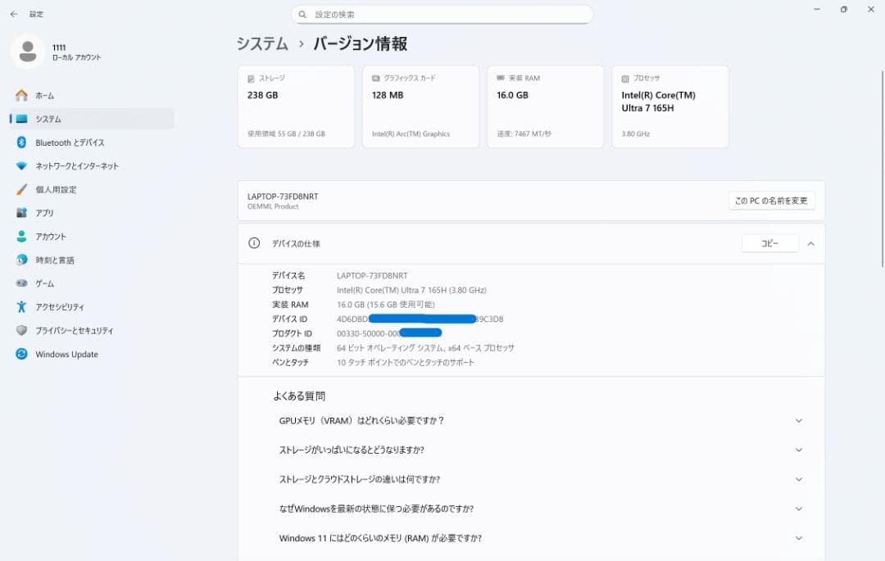Open Windows Update settings

pos(66,354)
